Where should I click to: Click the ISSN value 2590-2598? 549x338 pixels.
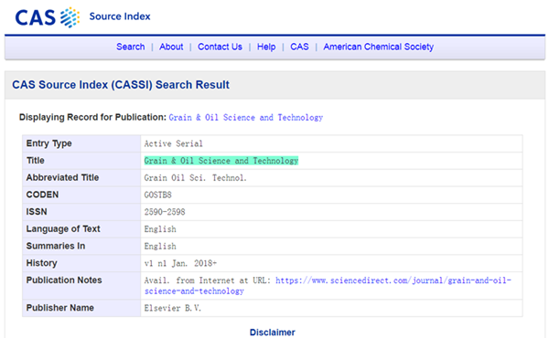[165, 212]
